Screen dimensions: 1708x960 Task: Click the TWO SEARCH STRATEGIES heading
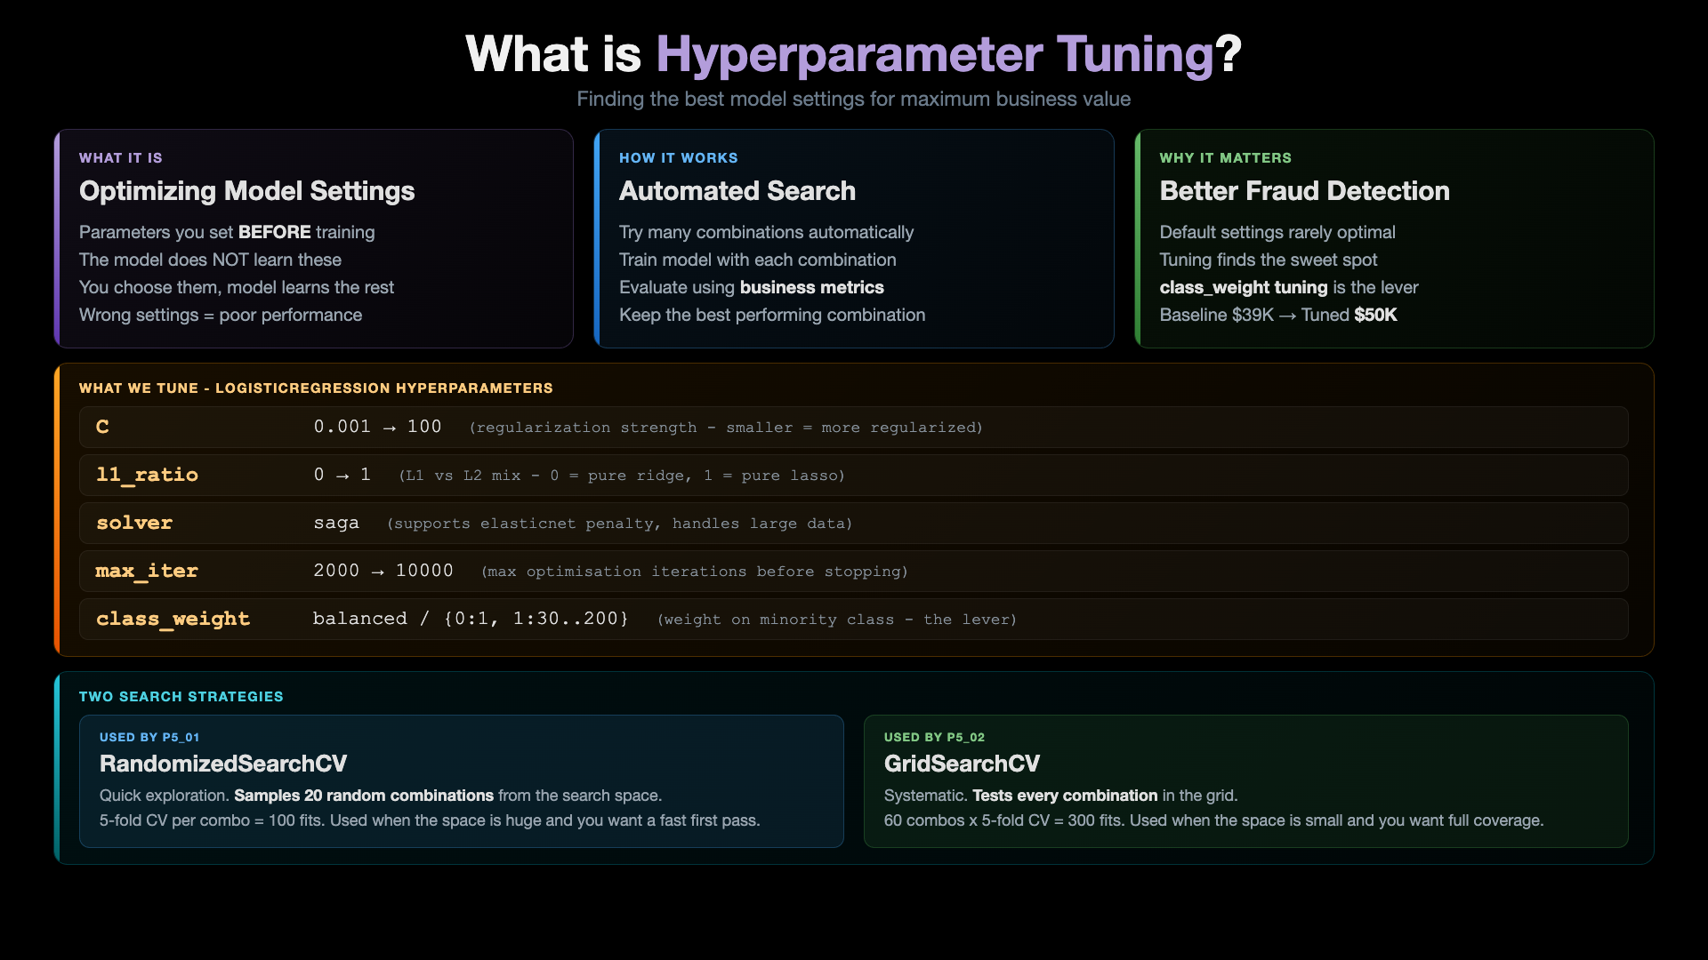181,697
